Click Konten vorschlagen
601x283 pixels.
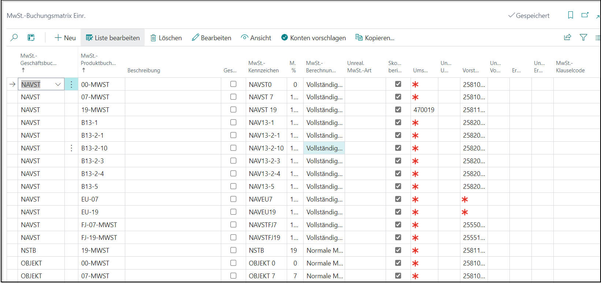tap(314, 38)
